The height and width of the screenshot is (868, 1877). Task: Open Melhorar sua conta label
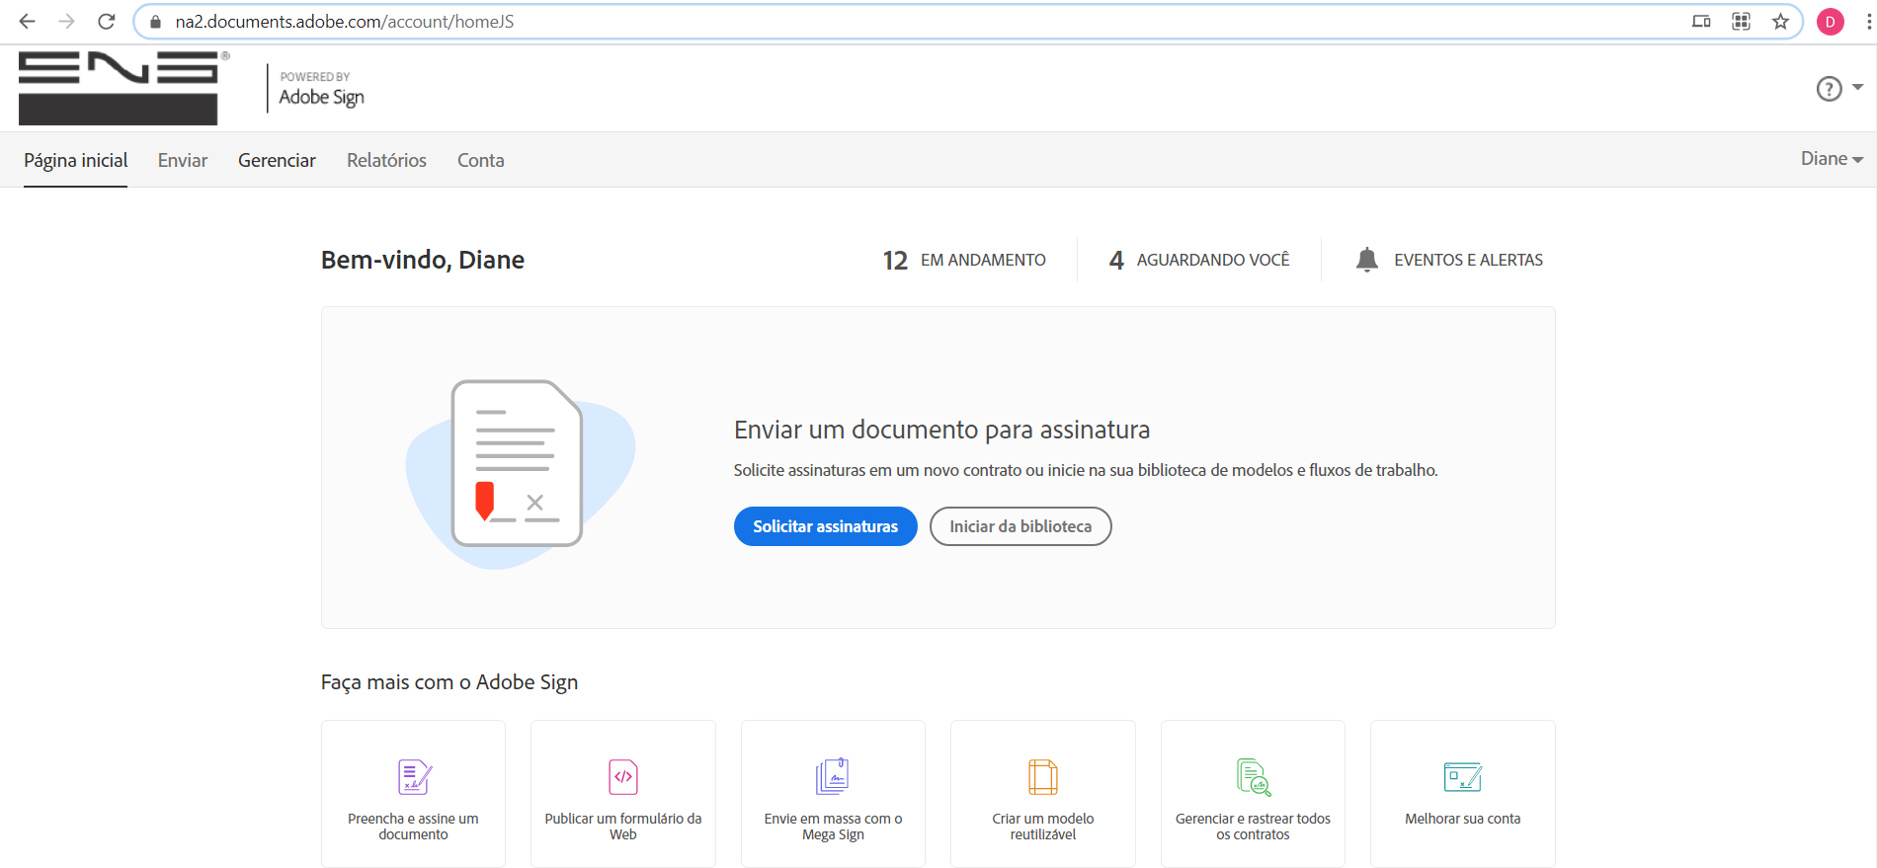click(x=1463, y=819)
